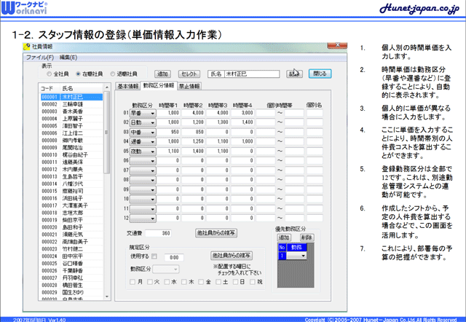Viewport: 466px width, 322px height.
Task: Check the 月 weekday checkbox
Action: tap(133, 280)
